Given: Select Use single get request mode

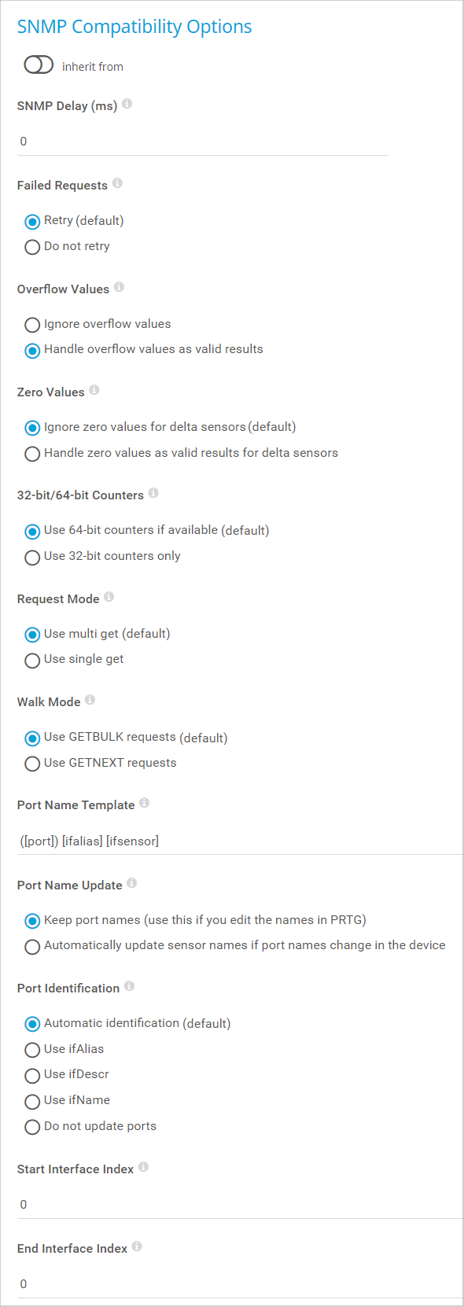Looking at the screenshot, I should click(75, 660).
